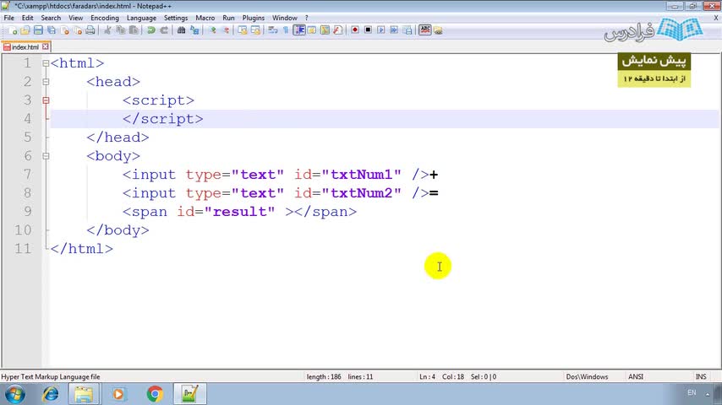The image size is (722, 405).
Task: Select the index.html document tab
Action: click(25, 47)
